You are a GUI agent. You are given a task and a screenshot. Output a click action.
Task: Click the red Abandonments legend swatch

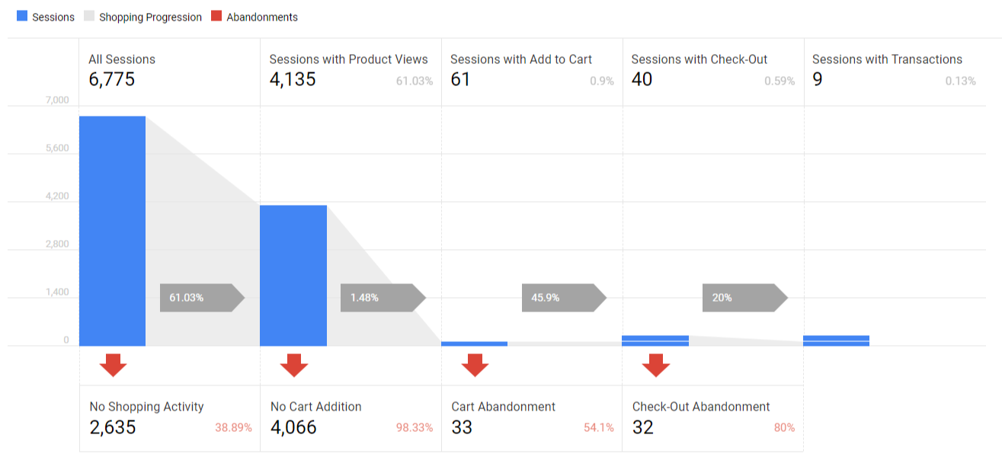[x=216, y=17]
